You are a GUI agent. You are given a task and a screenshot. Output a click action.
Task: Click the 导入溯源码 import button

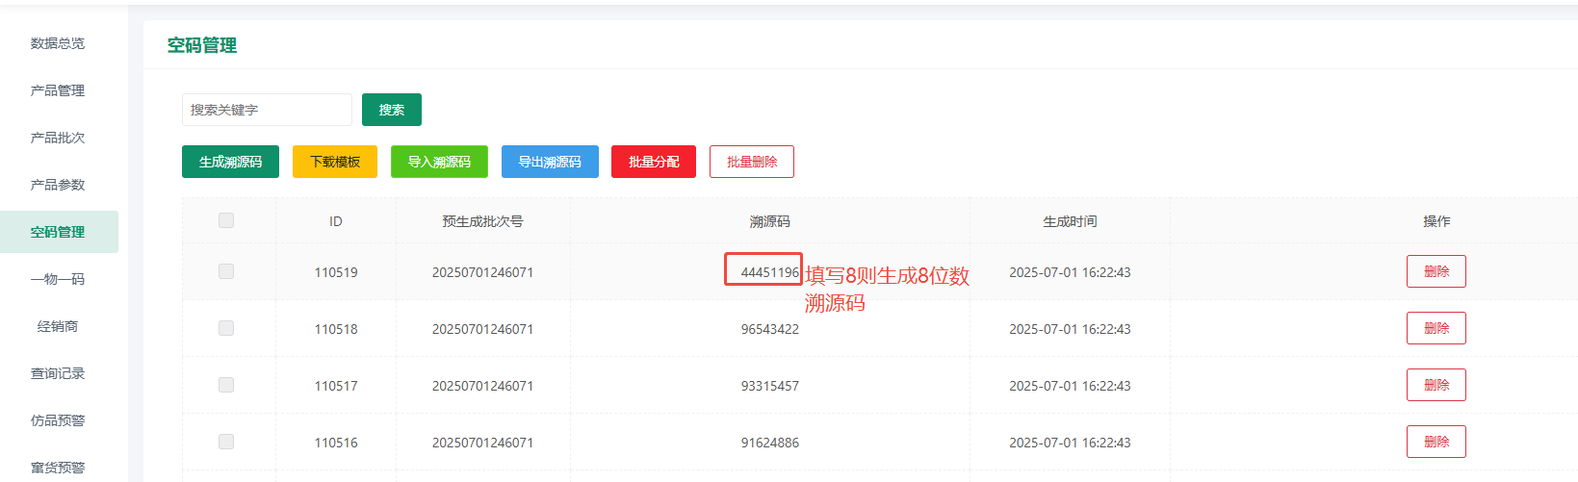(x=439, y=162)
